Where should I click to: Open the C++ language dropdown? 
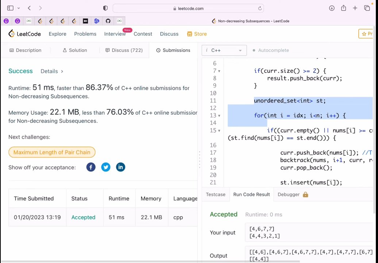click(x=224, y=50)
